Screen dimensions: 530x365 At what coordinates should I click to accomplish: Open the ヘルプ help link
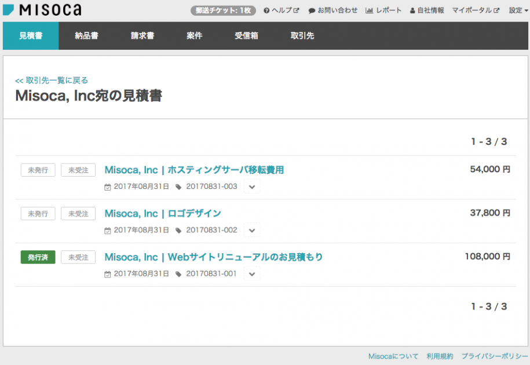[282, 10]
